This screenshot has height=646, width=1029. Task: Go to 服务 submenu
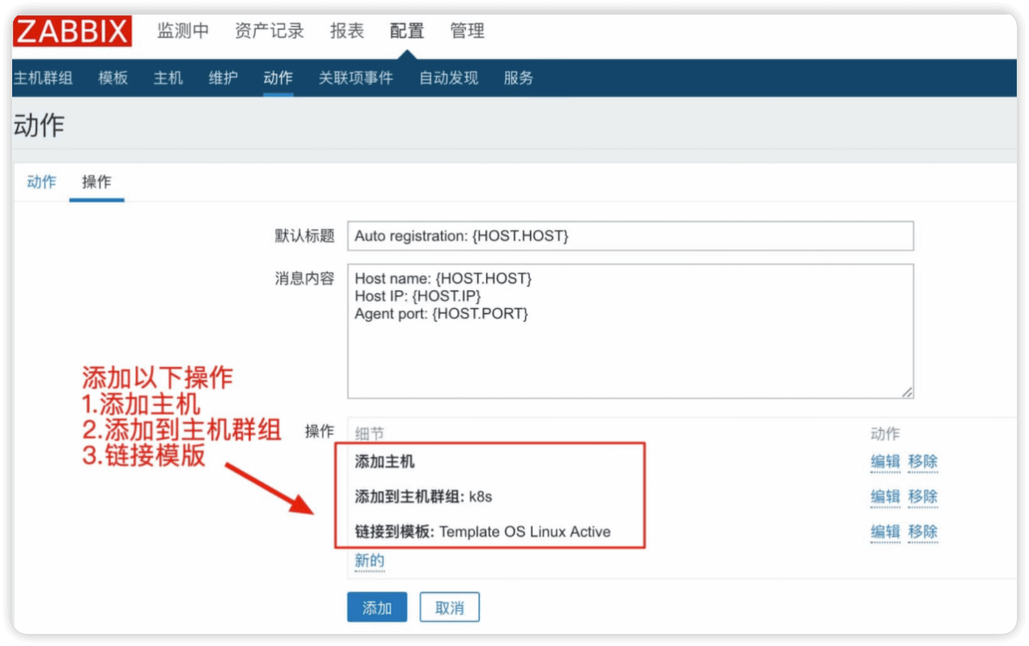[519, 78]
